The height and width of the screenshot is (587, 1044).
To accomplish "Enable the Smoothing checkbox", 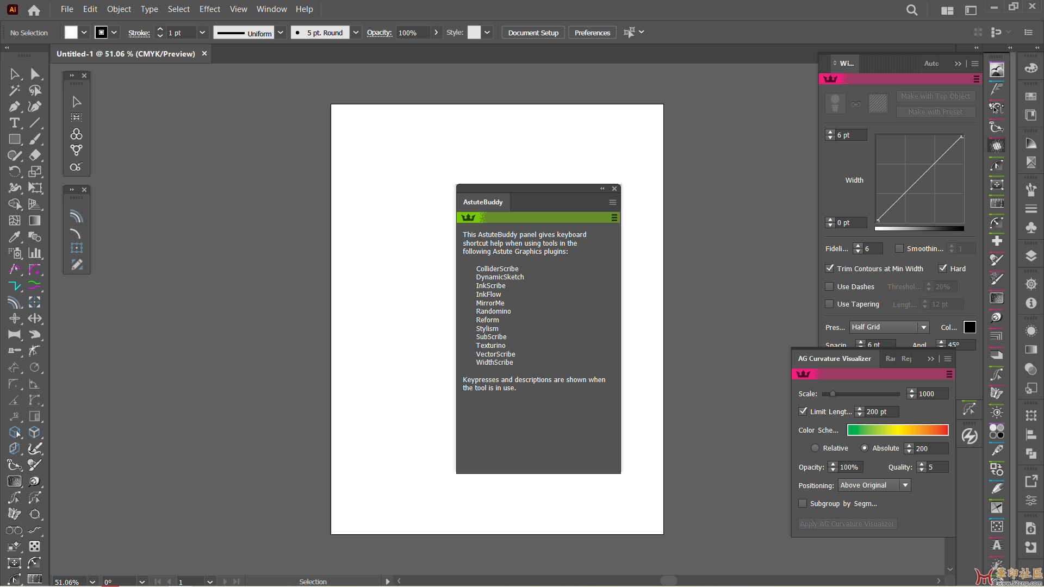I will (899, 248).
